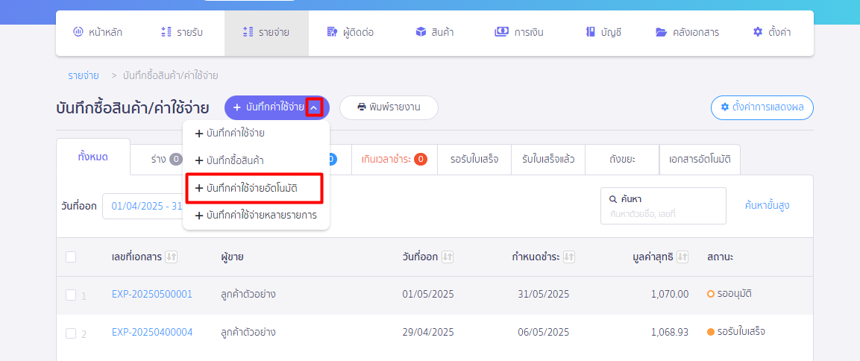This screenshot has width=860, height=361.
Task: Open the สินค้า products menu
Action: 434,32
